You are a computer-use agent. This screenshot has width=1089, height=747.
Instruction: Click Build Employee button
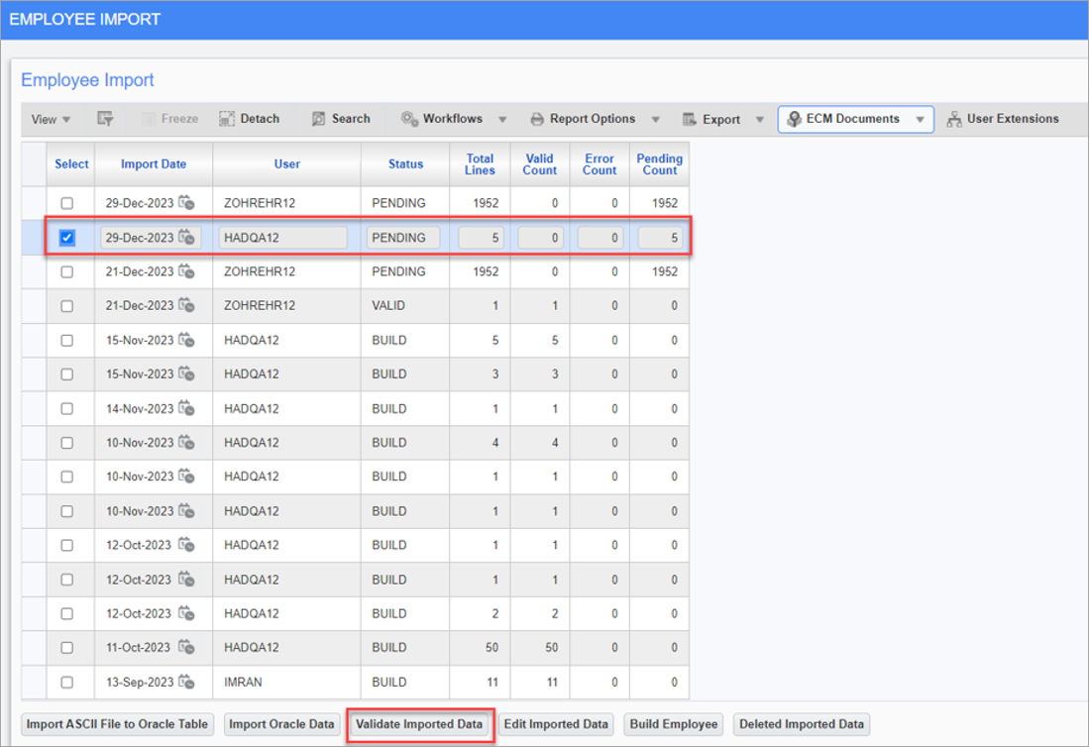[674, 724]
